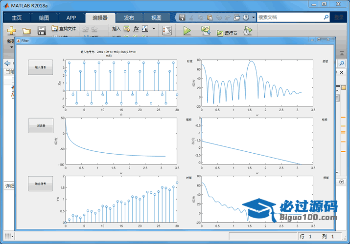Click the back arrow in folder toolbar

7,63
